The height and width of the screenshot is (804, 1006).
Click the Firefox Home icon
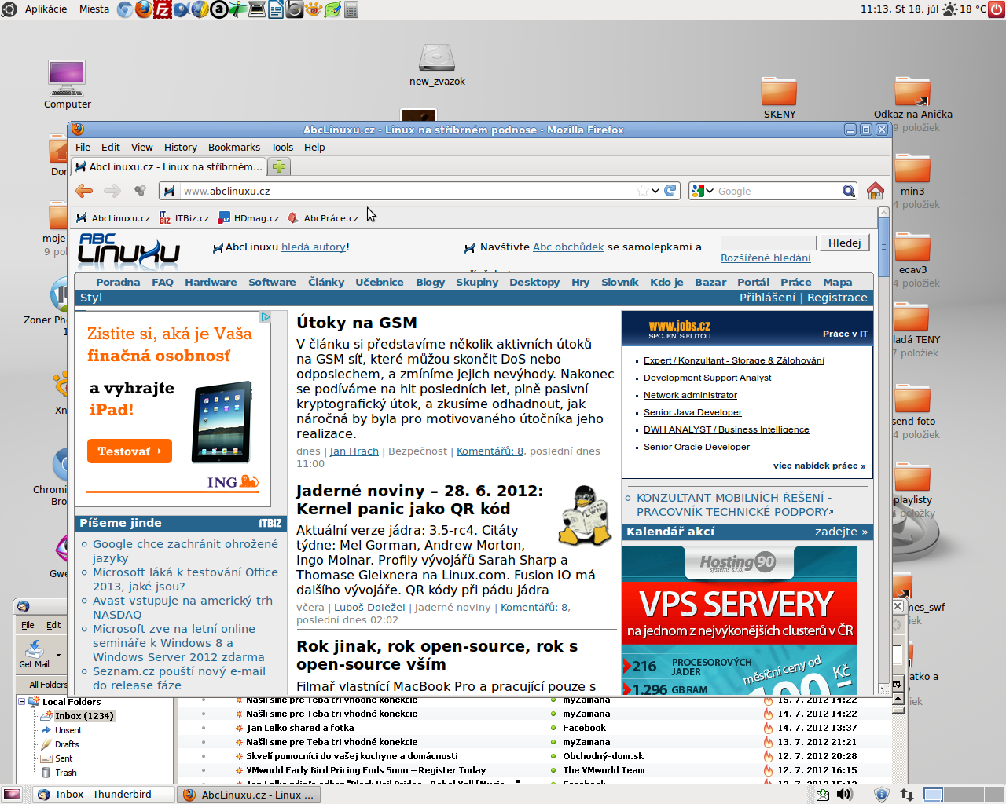[x=875, y=191]
